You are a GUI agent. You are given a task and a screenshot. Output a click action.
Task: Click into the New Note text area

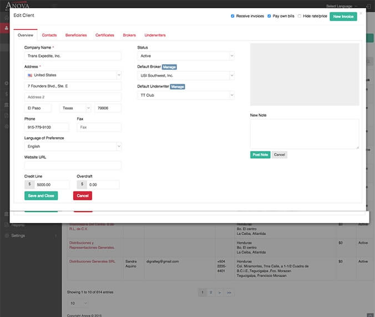pos(304,134)
